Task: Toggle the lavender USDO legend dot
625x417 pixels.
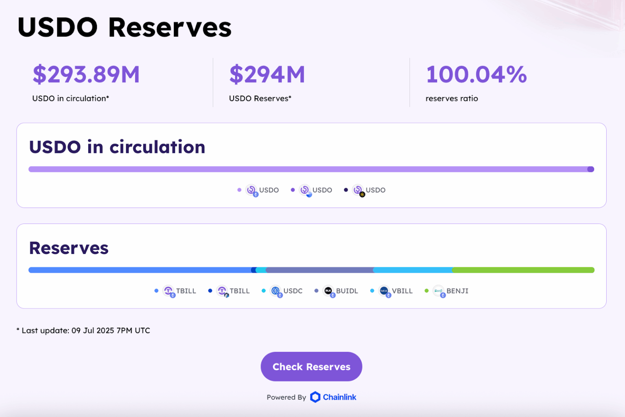Action: 239,190
